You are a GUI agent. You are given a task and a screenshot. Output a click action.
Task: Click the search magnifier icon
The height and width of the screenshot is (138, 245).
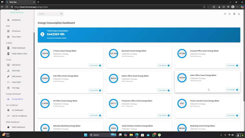[x=61, y=14]
